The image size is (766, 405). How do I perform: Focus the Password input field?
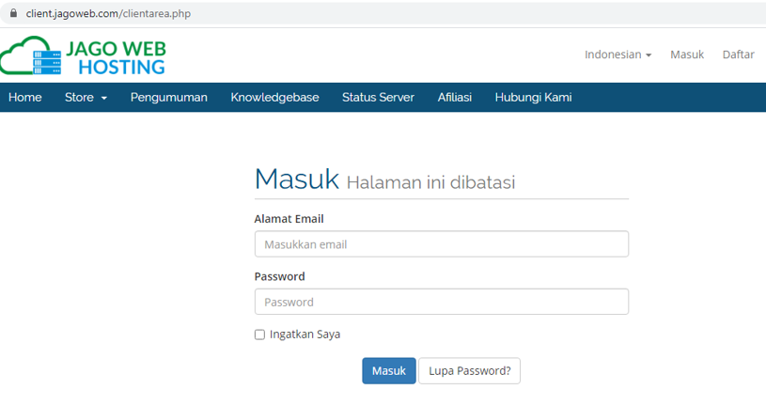(442, 302)
